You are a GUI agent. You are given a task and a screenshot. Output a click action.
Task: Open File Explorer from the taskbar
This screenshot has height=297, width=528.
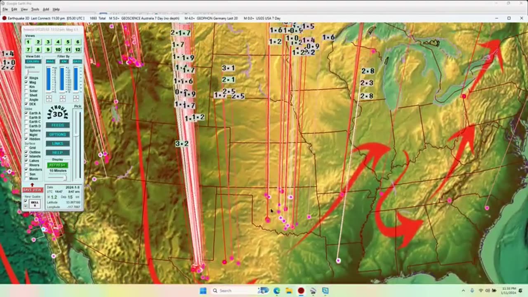(x=289, y=291)
